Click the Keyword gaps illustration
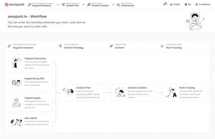215x139 pixels. [x=16, y=102]
